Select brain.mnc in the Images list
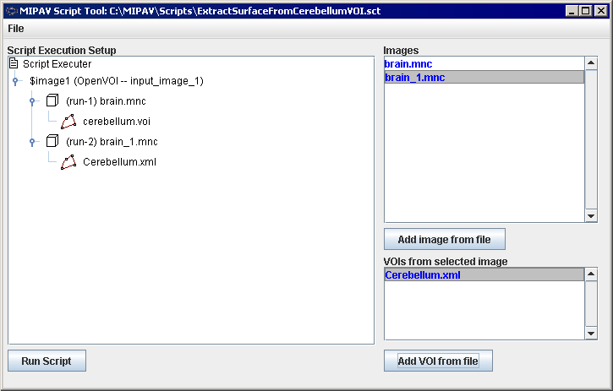This screenshot has height=391, width=613. pyautogui.click(x=409, y=63)
